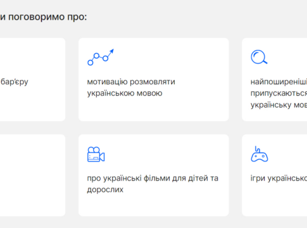This screenshot has width=307, height=228.
Task: Click the film camera icon
Action: coord(96,155)
